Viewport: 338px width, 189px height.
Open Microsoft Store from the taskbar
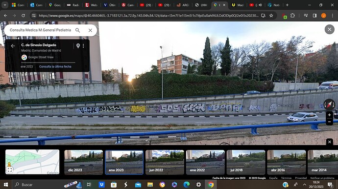(114, 185)
